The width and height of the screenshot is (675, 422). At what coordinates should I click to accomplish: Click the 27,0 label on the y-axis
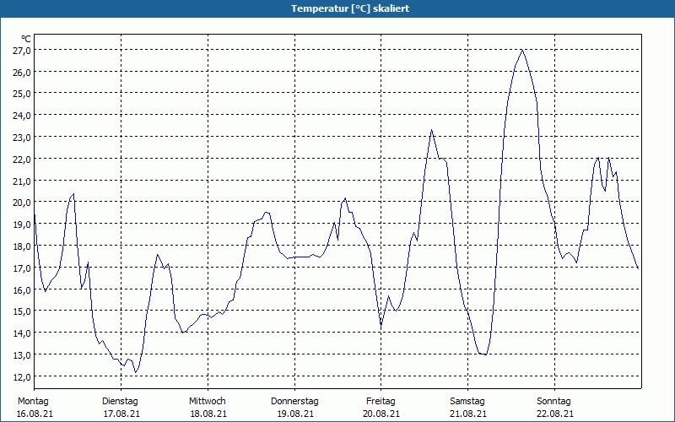click(22, 51)
